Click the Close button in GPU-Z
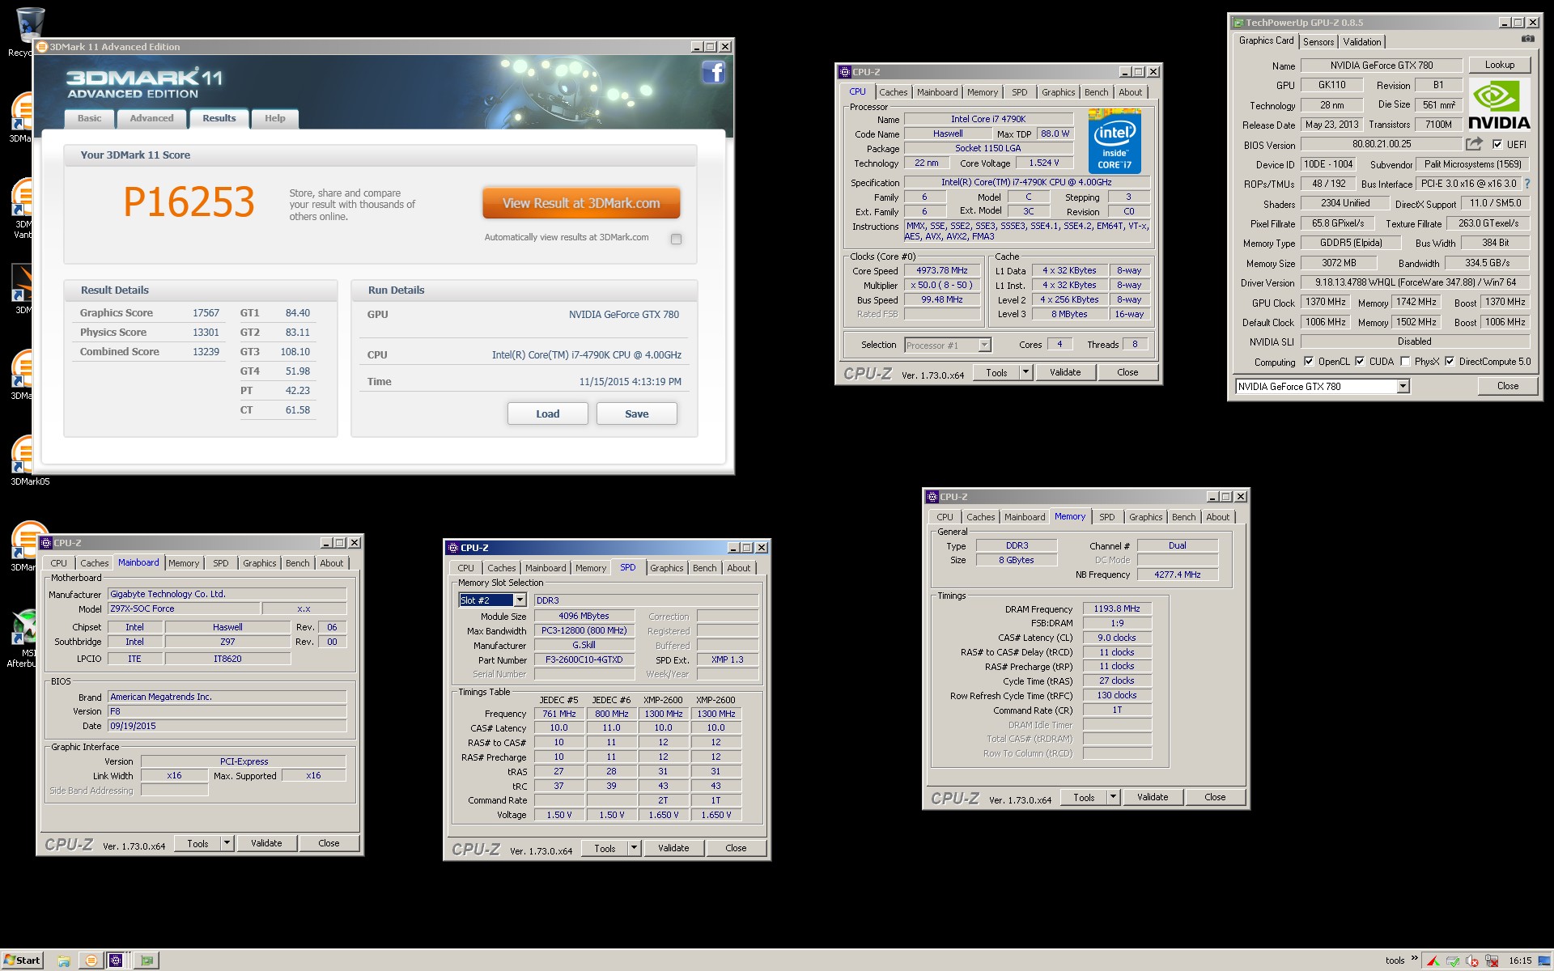Screen dimensions: 1554x971 [x=1508, y=386]
